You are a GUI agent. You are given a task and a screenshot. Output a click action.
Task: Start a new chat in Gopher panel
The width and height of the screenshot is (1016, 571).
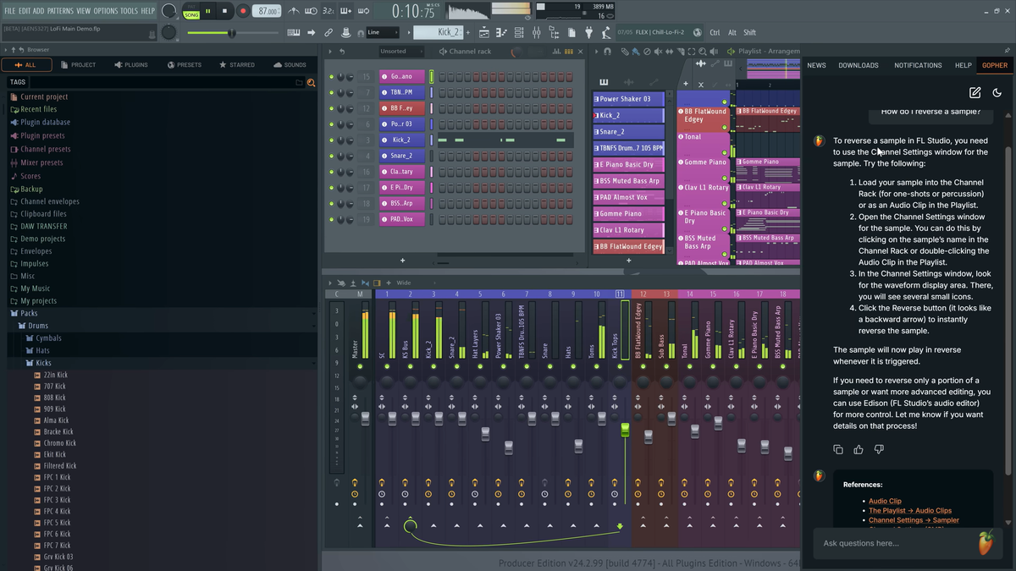975,92
